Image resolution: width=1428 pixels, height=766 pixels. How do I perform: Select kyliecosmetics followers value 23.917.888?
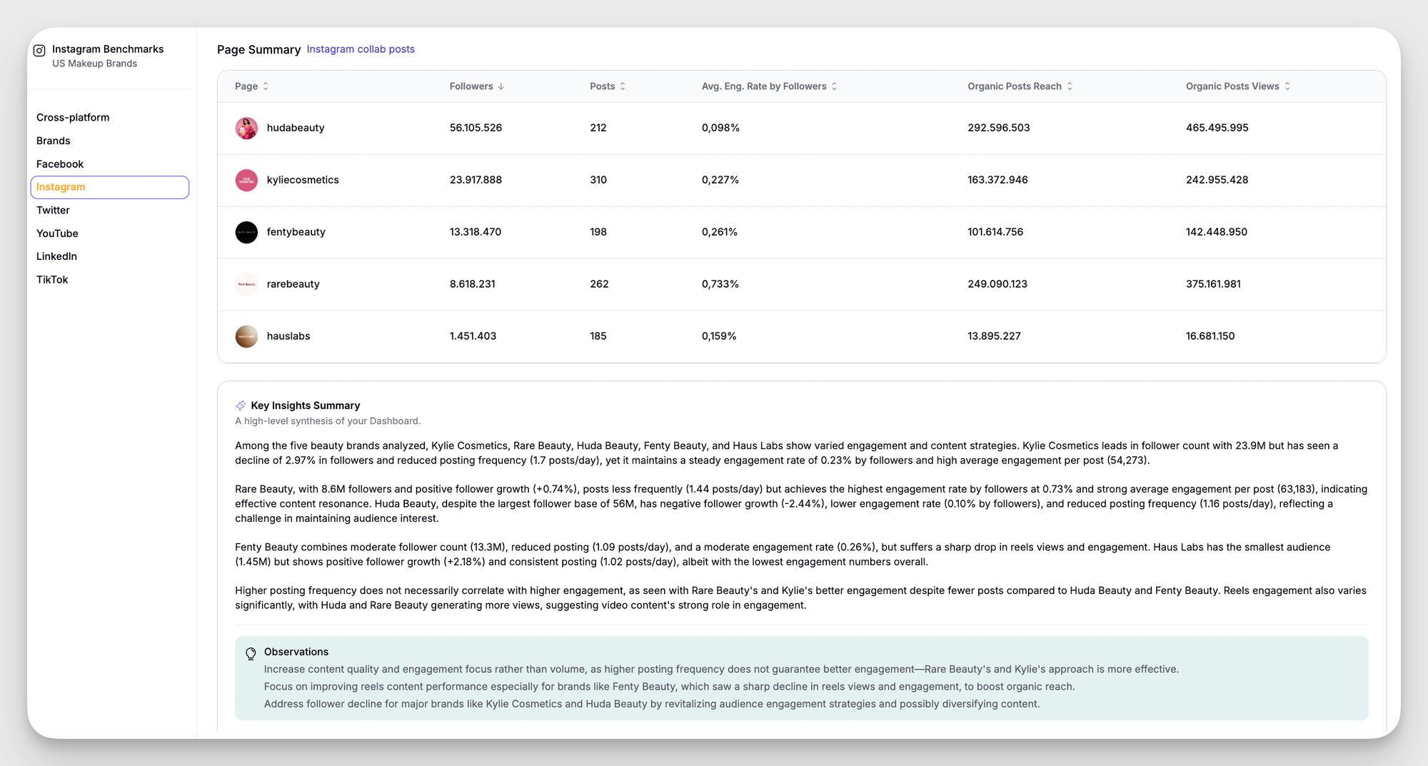[476, 180]
